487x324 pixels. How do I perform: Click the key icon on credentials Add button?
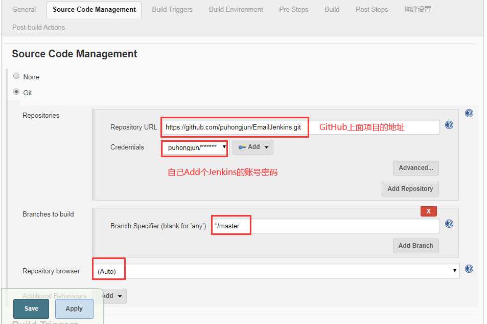tap(242, 147)
